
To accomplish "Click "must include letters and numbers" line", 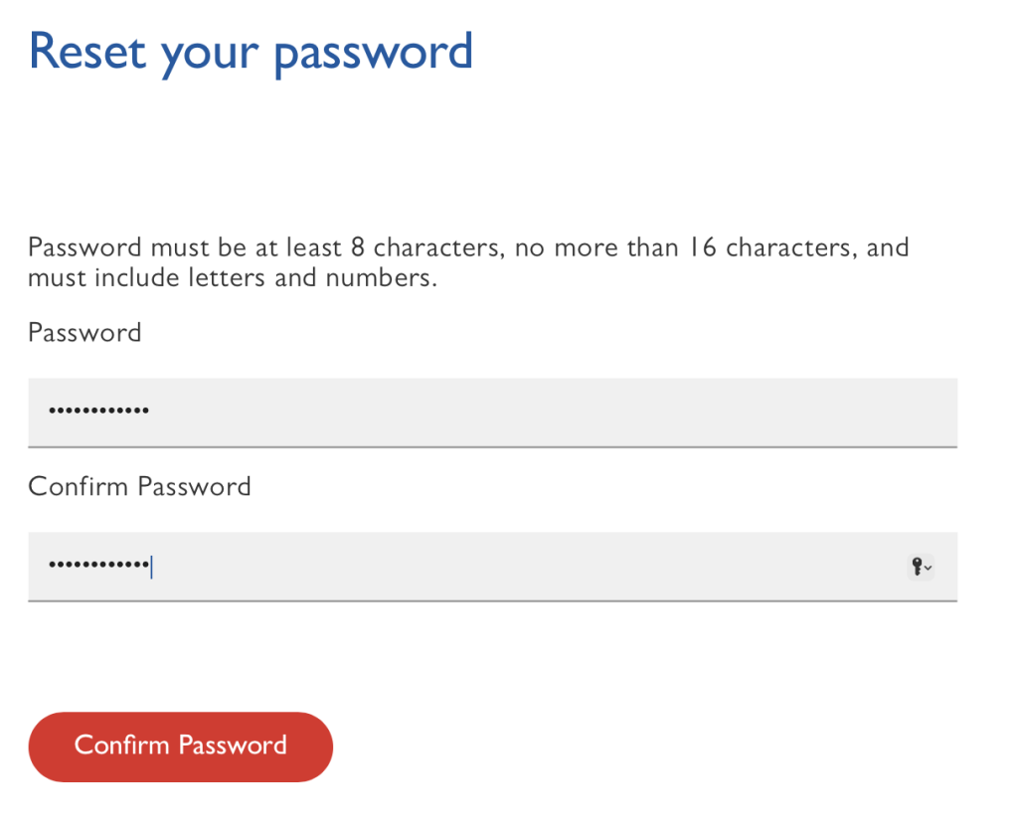I will (x=233, y=277).
